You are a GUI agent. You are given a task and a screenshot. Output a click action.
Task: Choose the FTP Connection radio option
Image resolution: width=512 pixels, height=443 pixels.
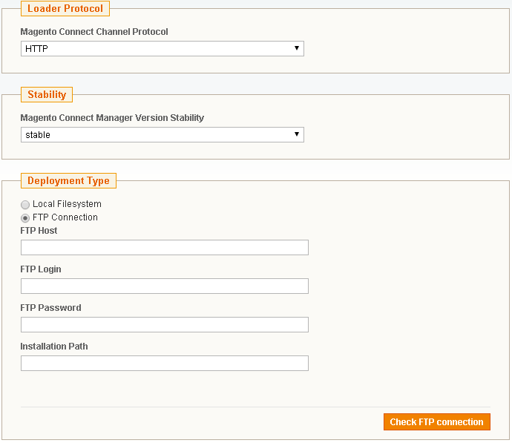point(25,218)
